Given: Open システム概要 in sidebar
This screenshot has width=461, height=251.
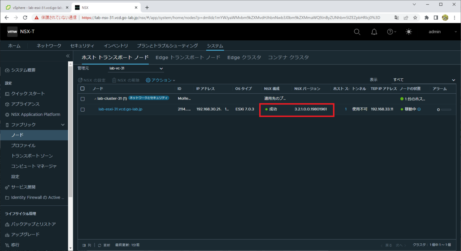Looking at the screenshot, I should (23, 70).
